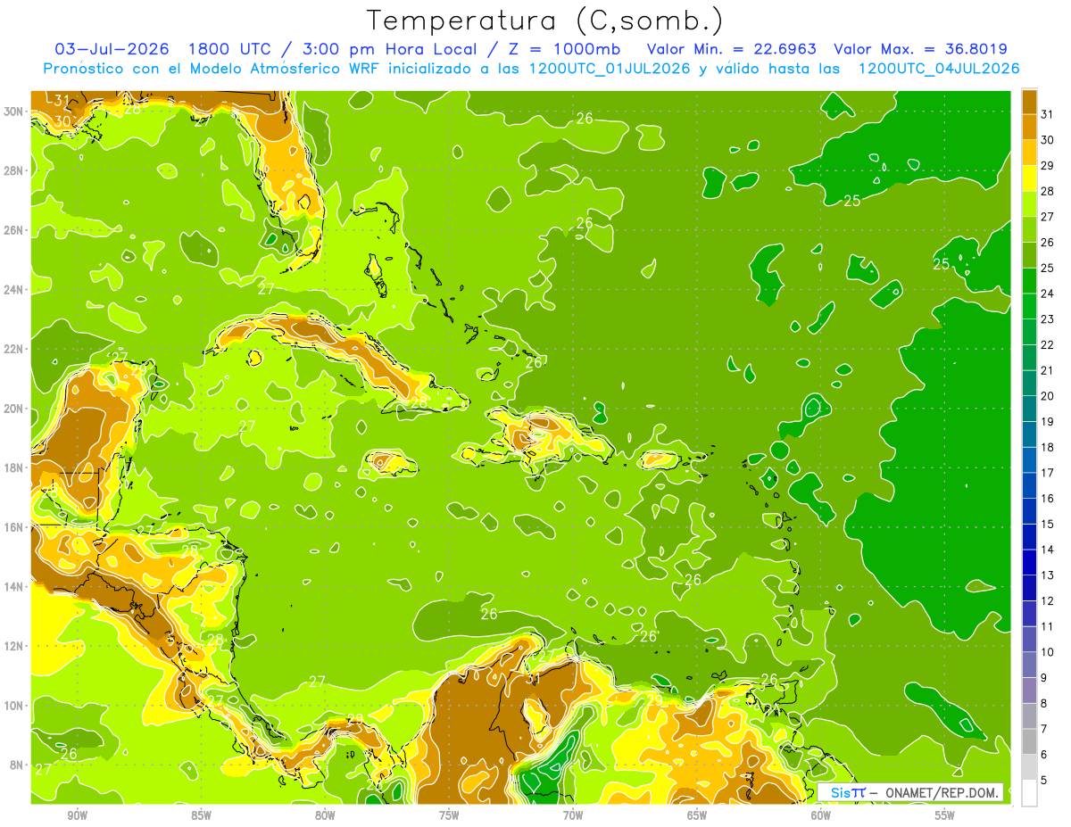Click blue legend swatch between 15 and 16

pos(1029,511)
